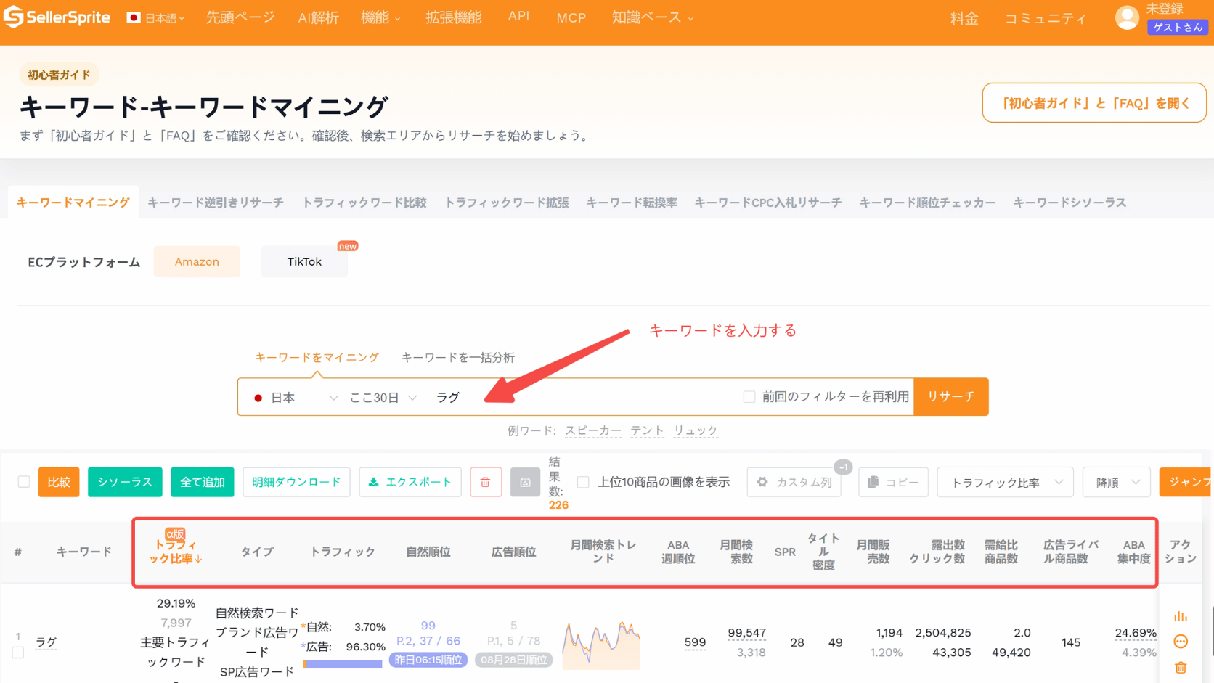Image resolution: width=1214 pixels, height=683 pixels.
Task: Check 上位10商品の画像を表示
Action: (x=583, y=482)
